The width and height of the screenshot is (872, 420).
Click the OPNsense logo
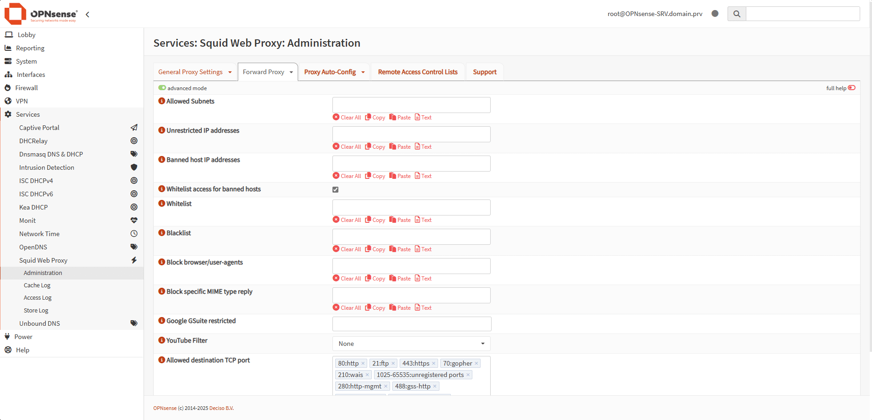[x=41, y=14]
